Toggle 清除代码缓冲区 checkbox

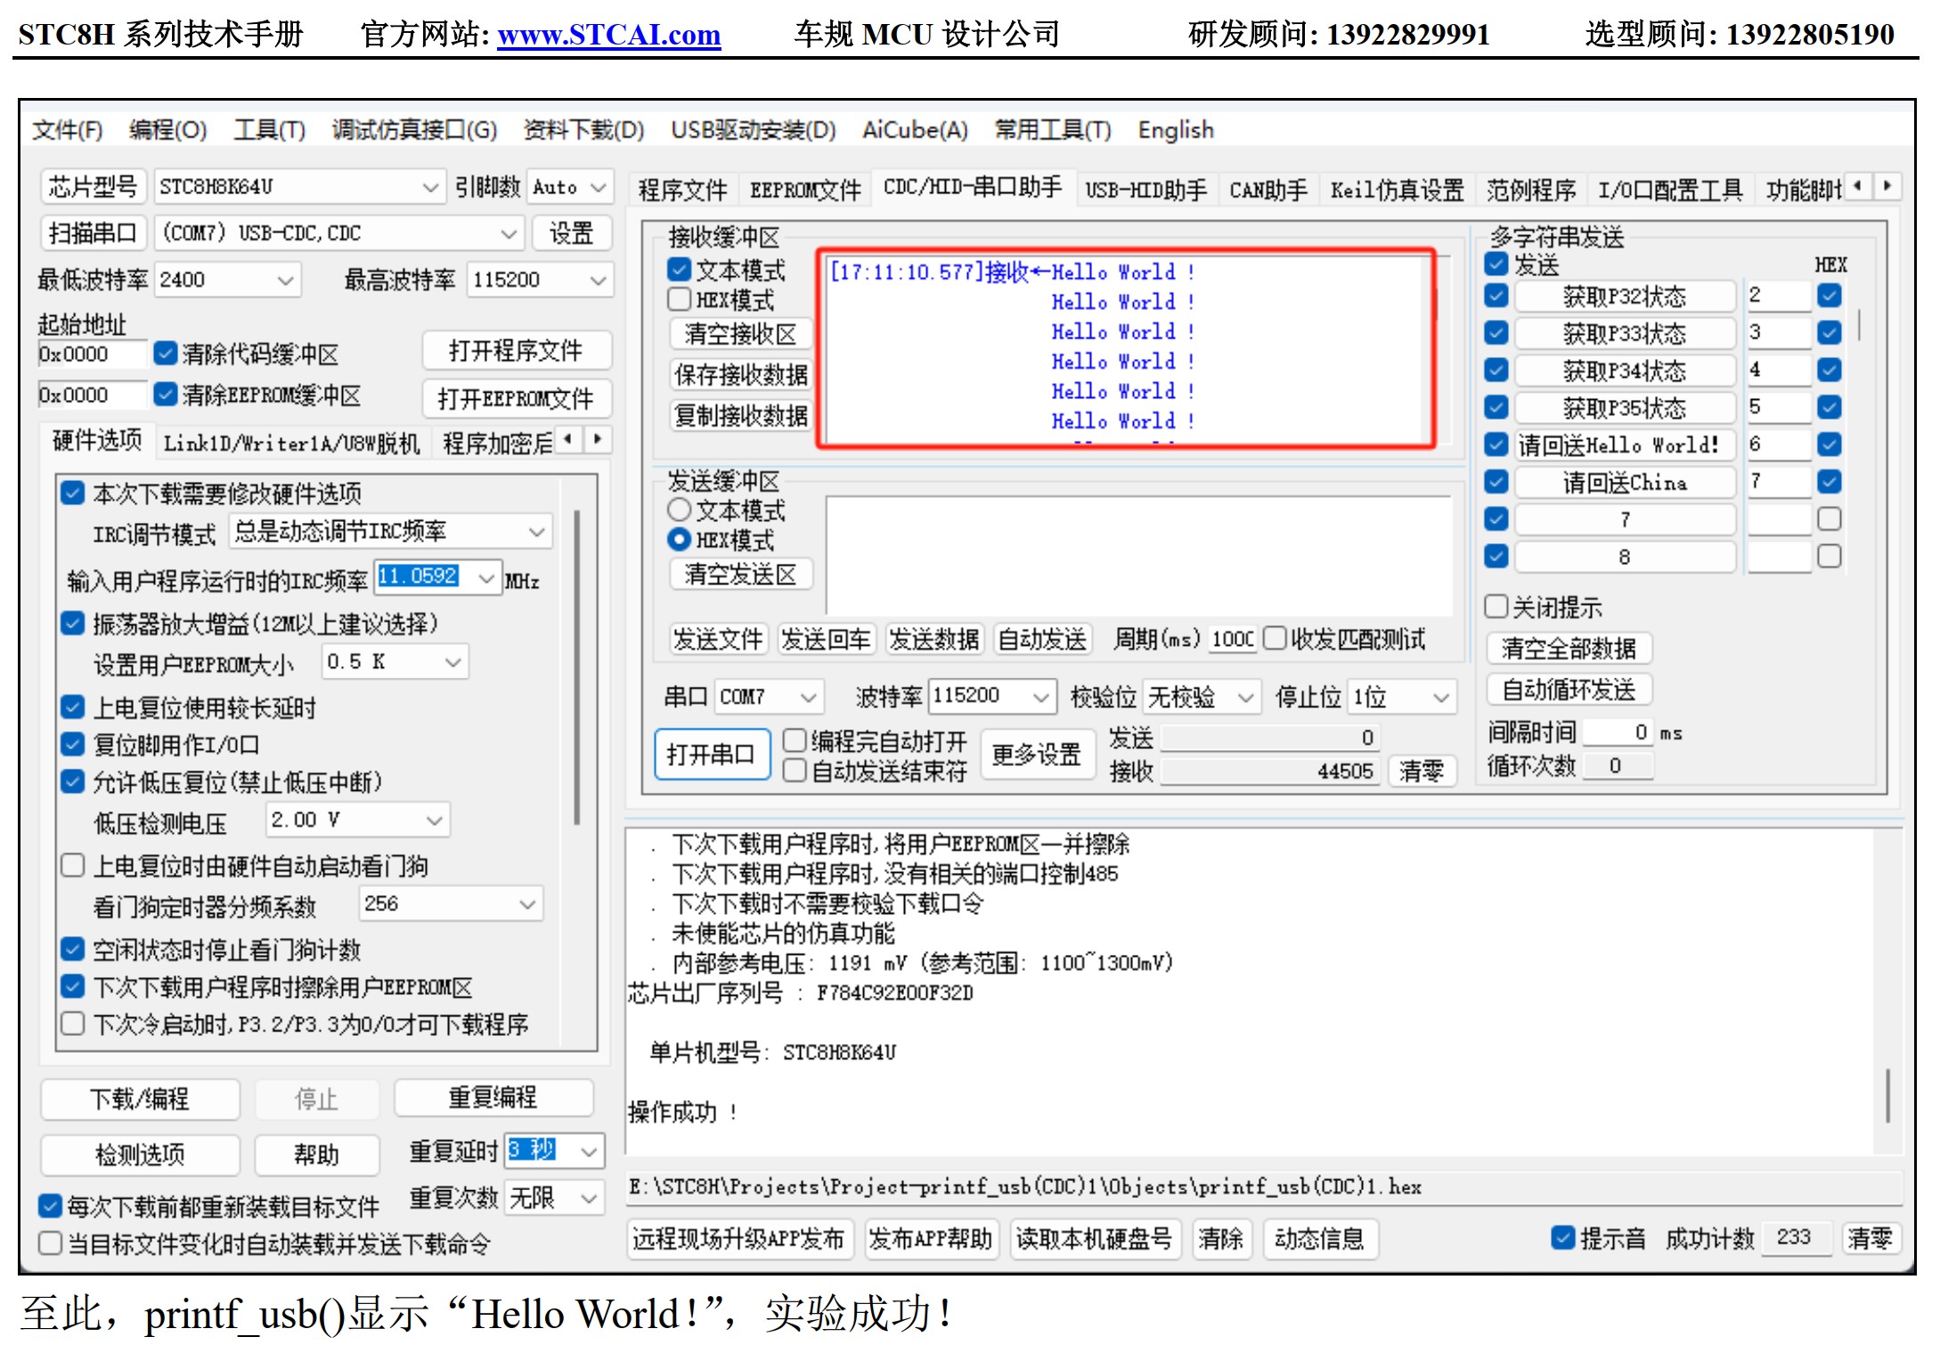[165, 354]
